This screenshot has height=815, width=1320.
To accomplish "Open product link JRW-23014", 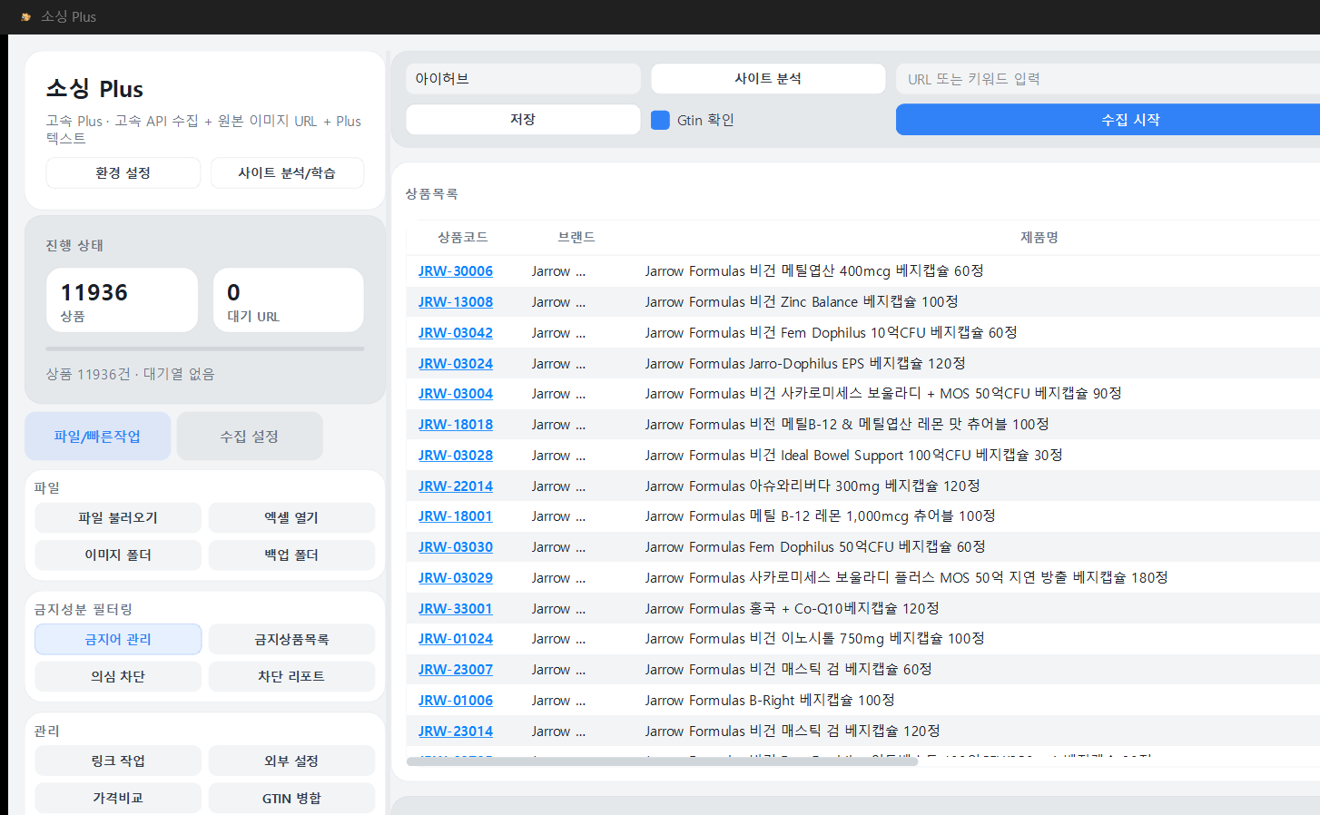I will tap(456, 732).
